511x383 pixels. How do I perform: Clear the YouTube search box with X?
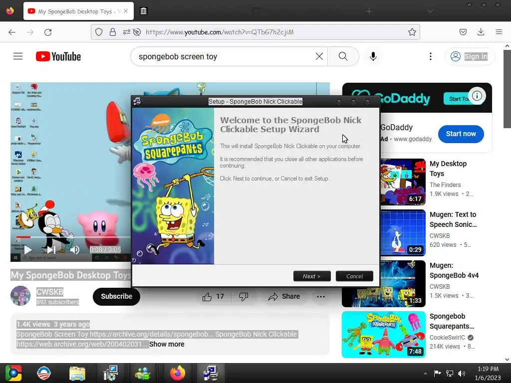(319, 56)
